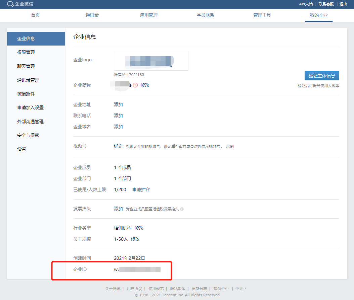Switch to the 通讯录 tab
354x300 pixels.
coord(92,15)
